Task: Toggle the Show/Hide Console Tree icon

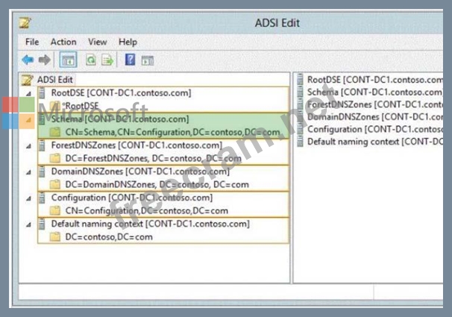Action: click(68, 60)
